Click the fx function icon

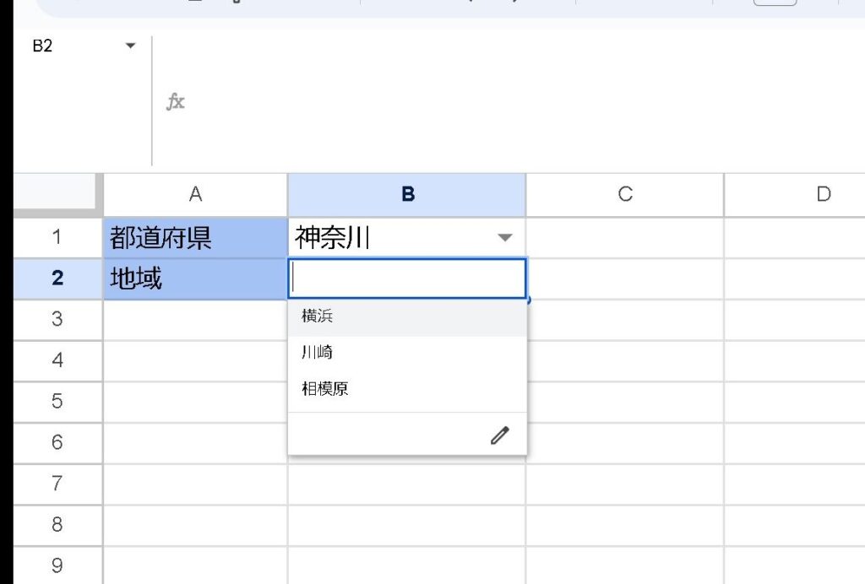(x=175, y=102)
